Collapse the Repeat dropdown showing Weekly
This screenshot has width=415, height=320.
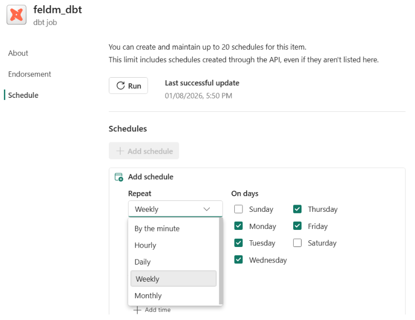(175, 209)
